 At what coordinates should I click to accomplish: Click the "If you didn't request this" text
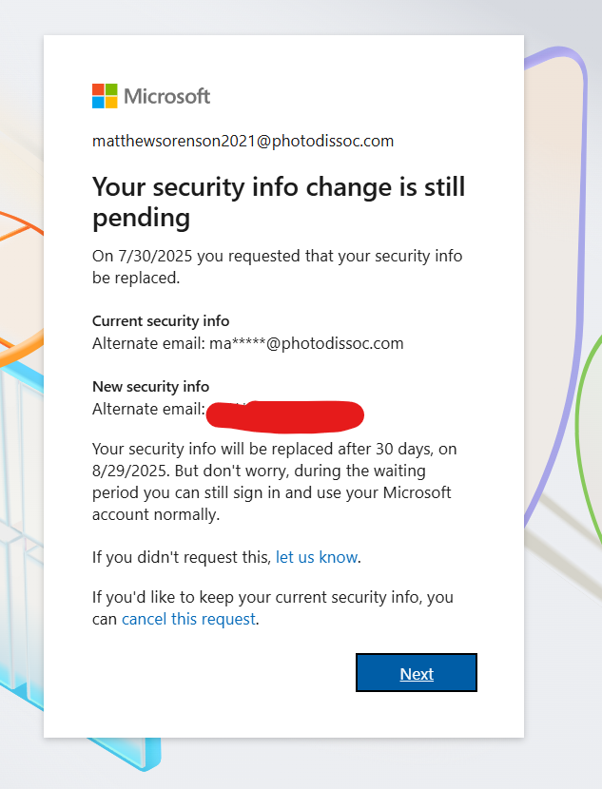[181, 557]
